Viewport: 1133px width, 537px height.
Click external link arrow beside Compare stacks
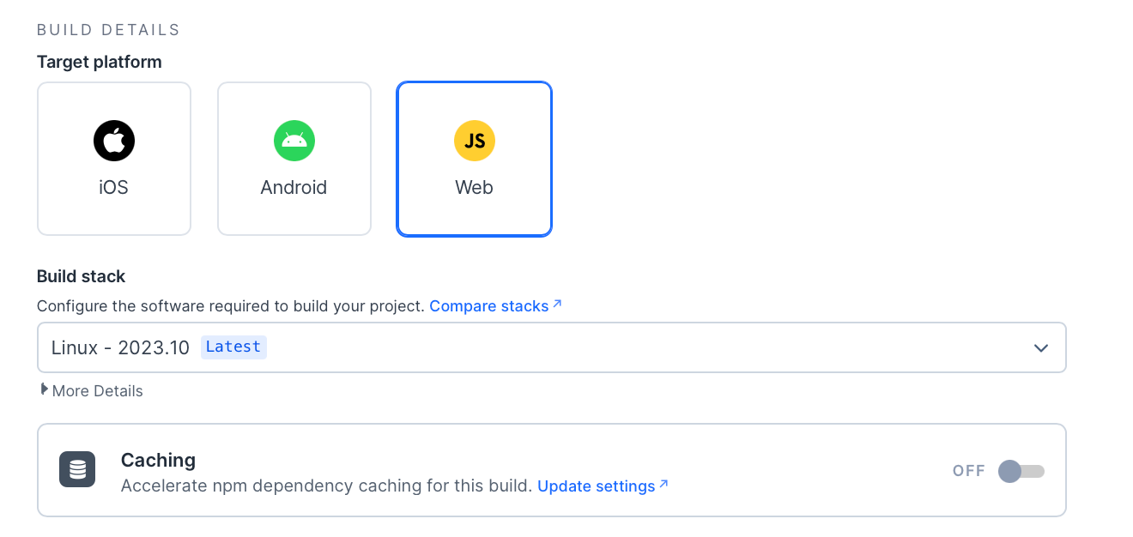pyautogui.click(x=557, y=304)
